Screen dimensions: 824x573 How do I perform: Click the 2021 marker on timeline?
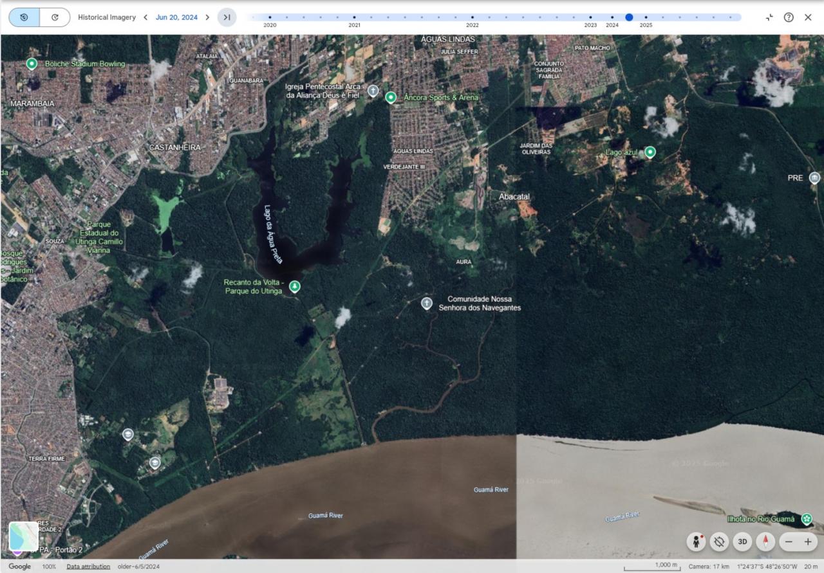coord(354,17)
